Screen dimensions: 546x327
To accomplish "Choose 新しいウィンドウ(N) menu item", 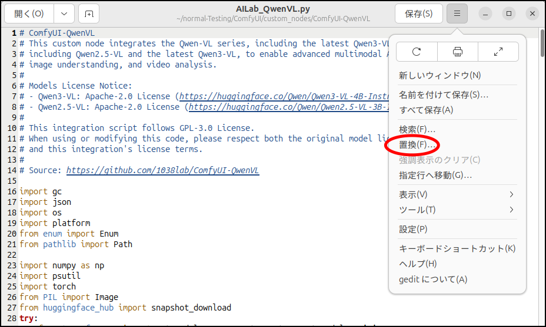I will point(440,75).
